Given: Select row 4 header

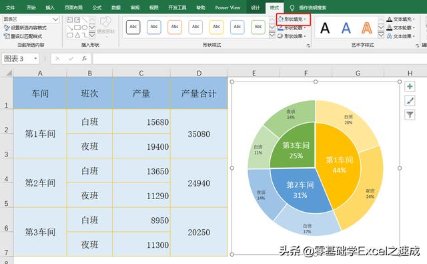Looking at the screenshot, I should pyautogui.click(x=6, y=171).
